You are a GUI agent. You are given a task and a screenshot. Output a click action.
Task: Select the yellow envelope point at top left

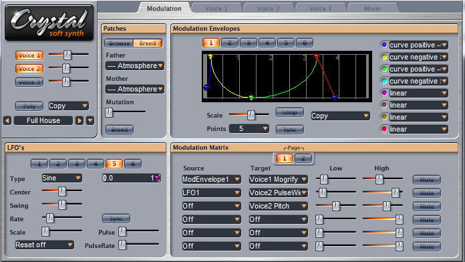(210, 56)
